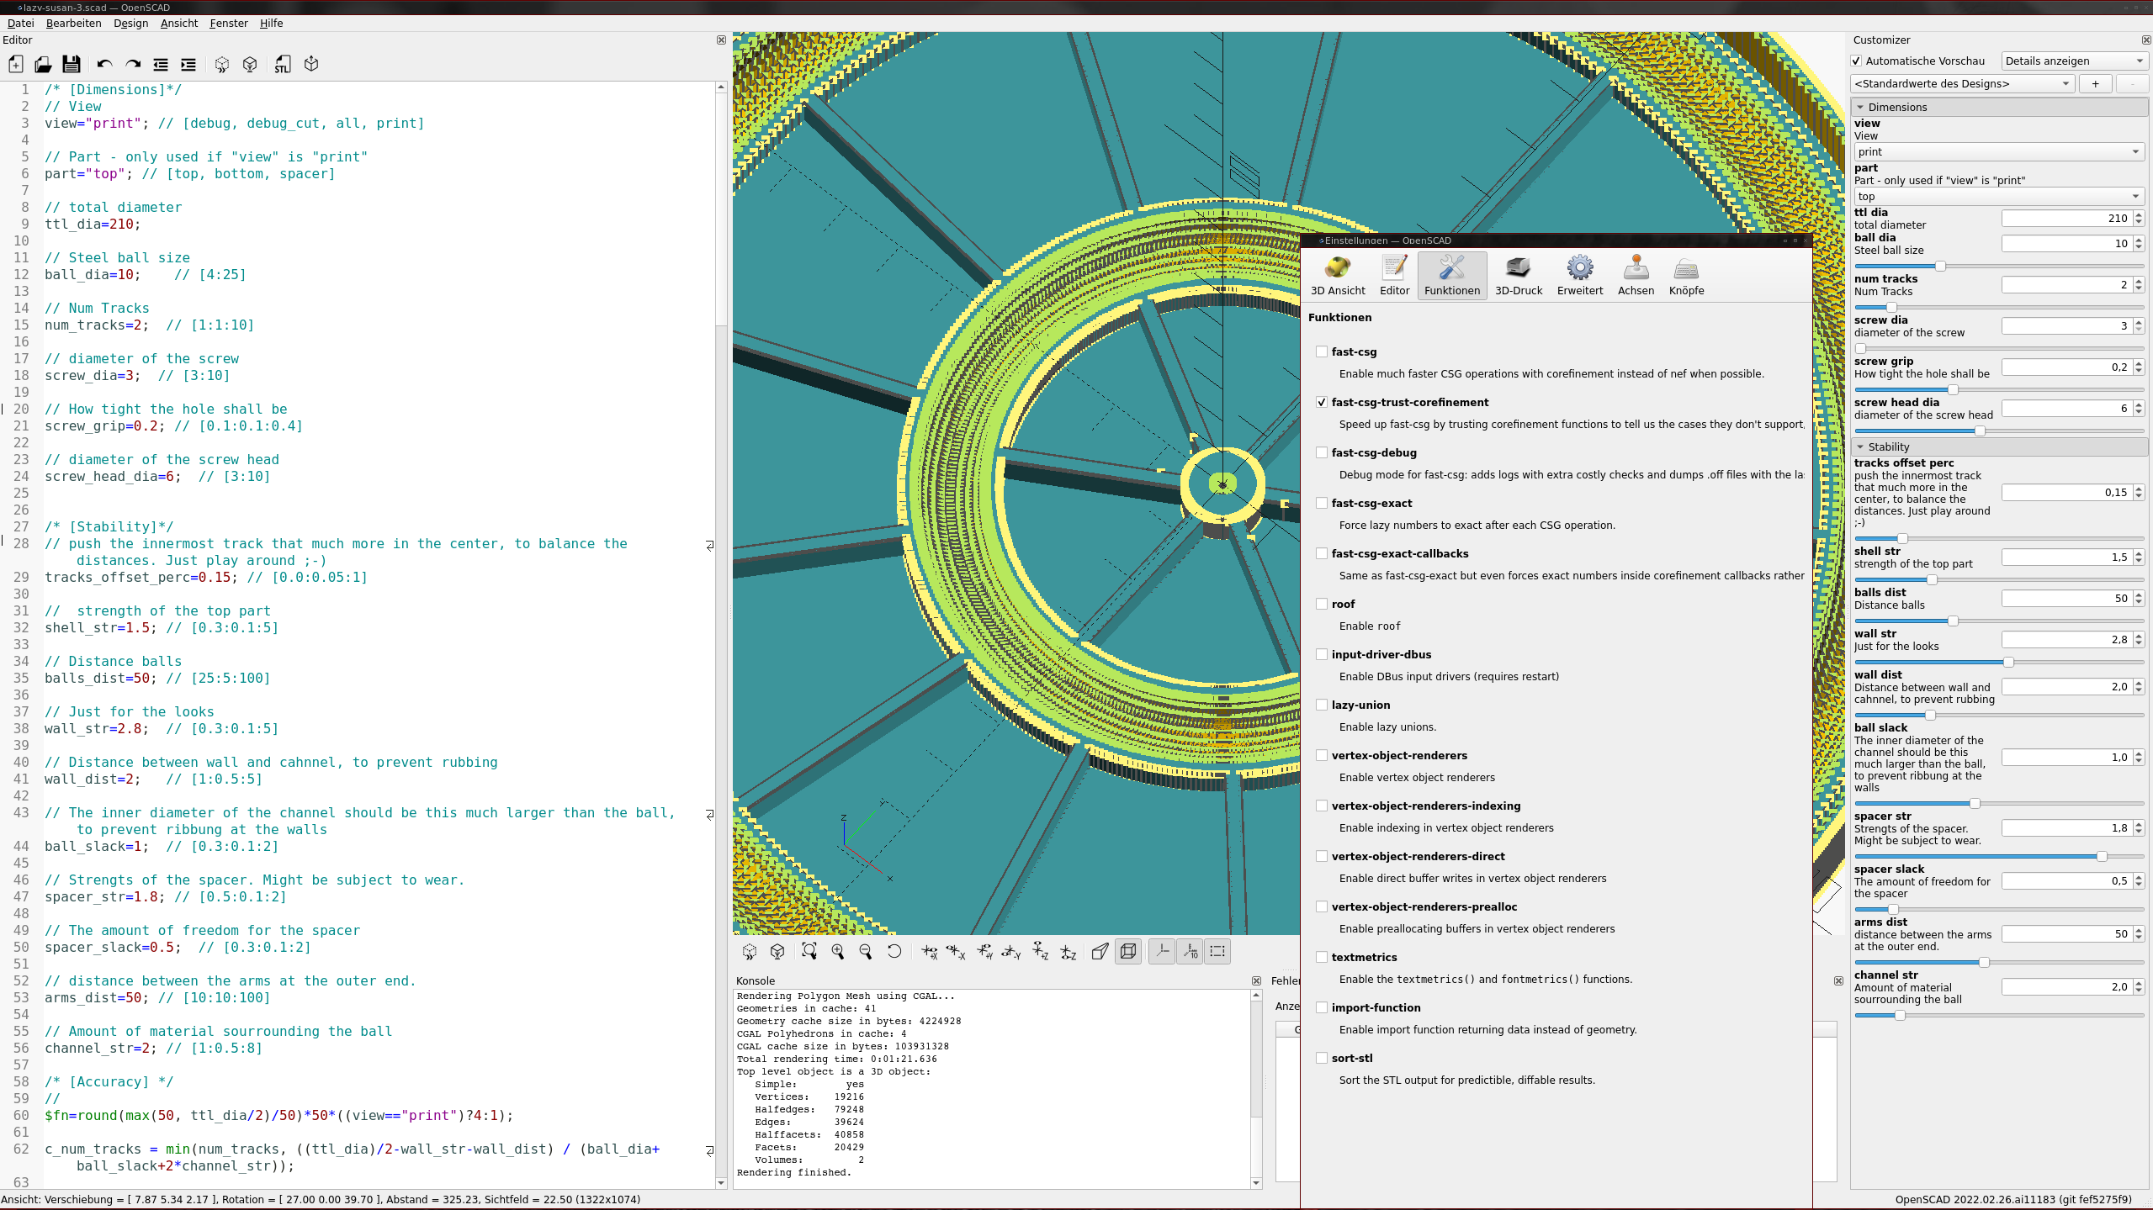Switch to the 3D-Druck settings page

coord(1518,275)
